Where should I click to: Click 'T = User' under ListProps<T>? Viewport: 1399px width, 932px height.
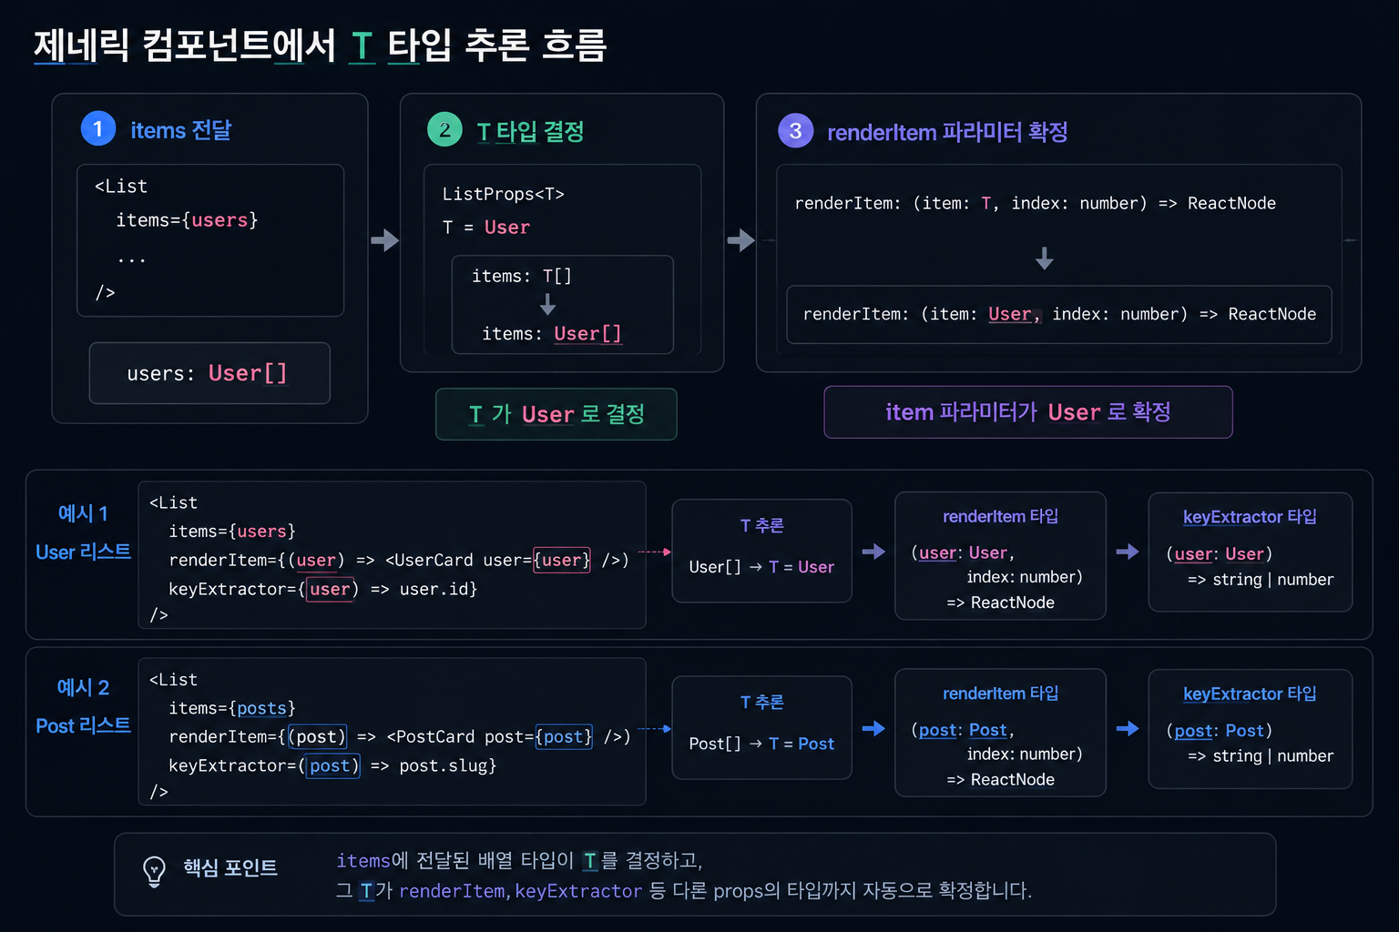(x=485, y=228)
